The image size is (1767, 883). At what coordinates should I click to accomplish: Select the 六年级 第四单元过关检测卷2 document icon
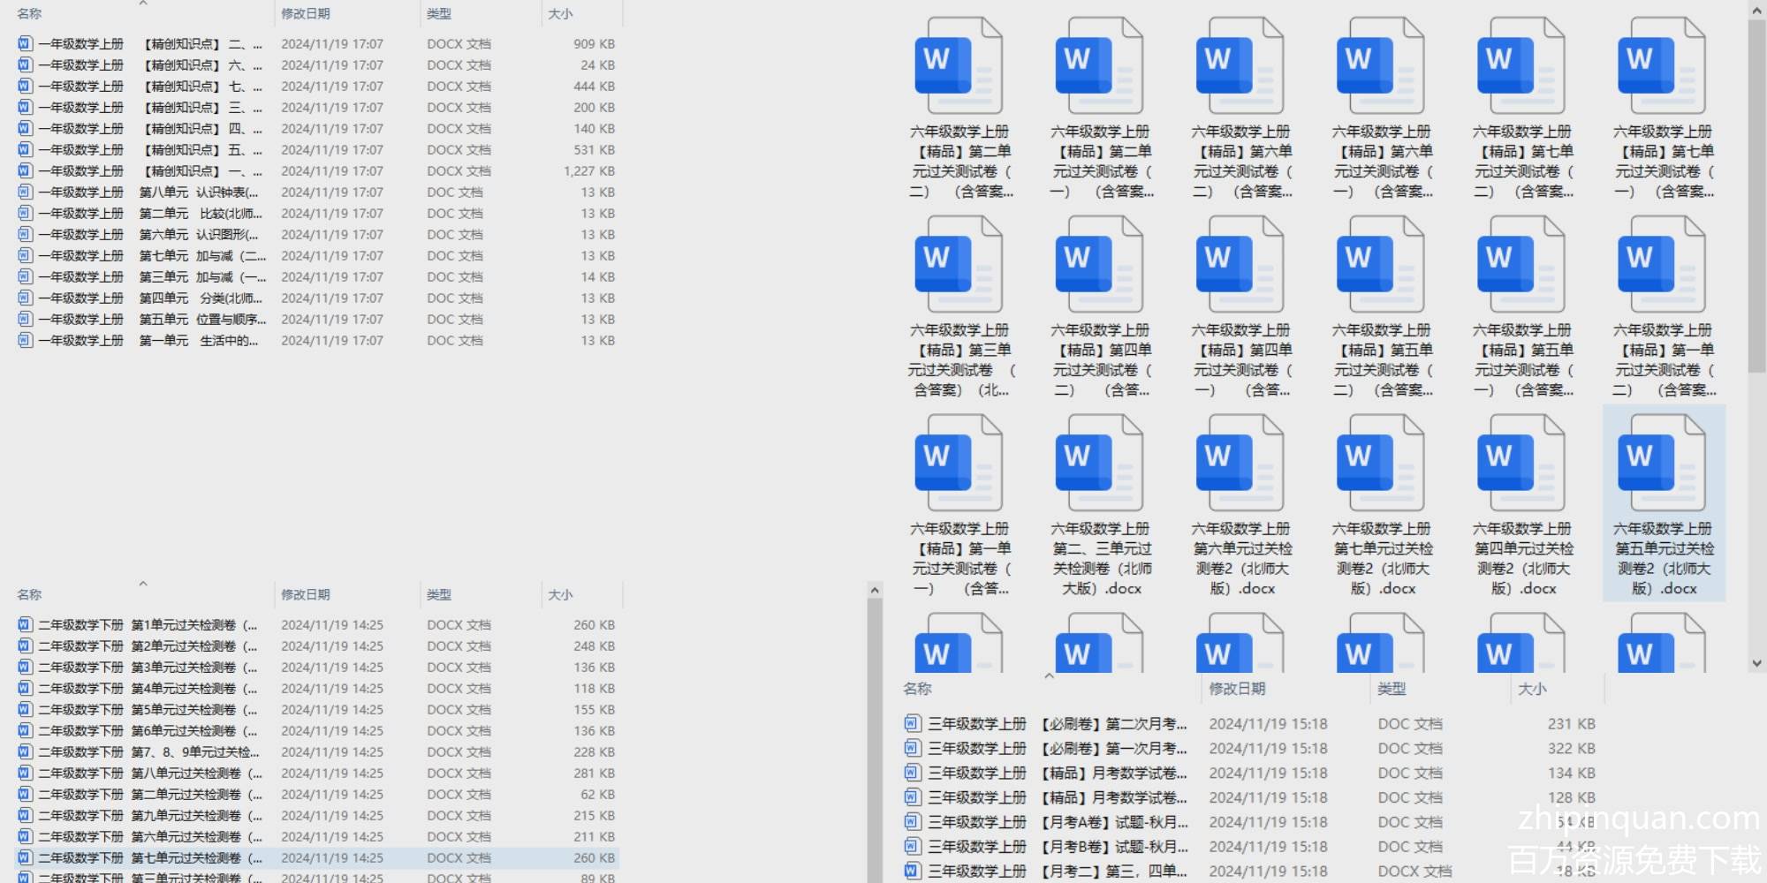coord(1521,464)
